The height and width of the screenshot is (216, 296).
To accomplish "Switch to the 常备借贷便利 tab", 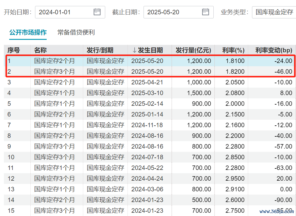I will [x=76, y=32].
